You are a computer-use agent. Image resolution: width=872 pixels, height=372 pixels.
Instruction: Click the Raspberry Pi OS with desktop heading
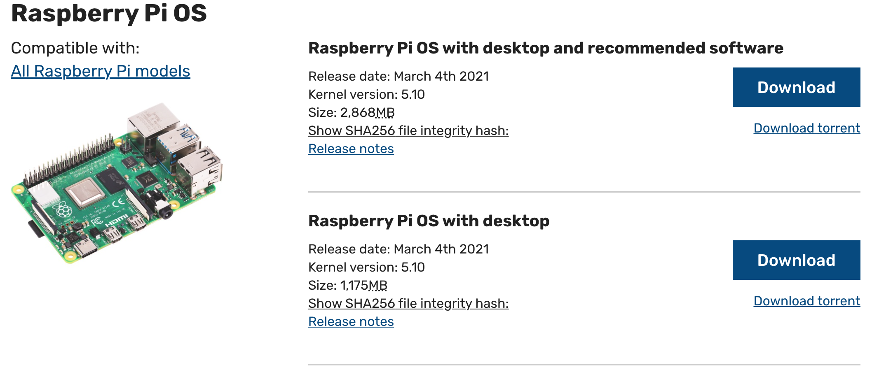pyautogui.click(x=429, y=221)
